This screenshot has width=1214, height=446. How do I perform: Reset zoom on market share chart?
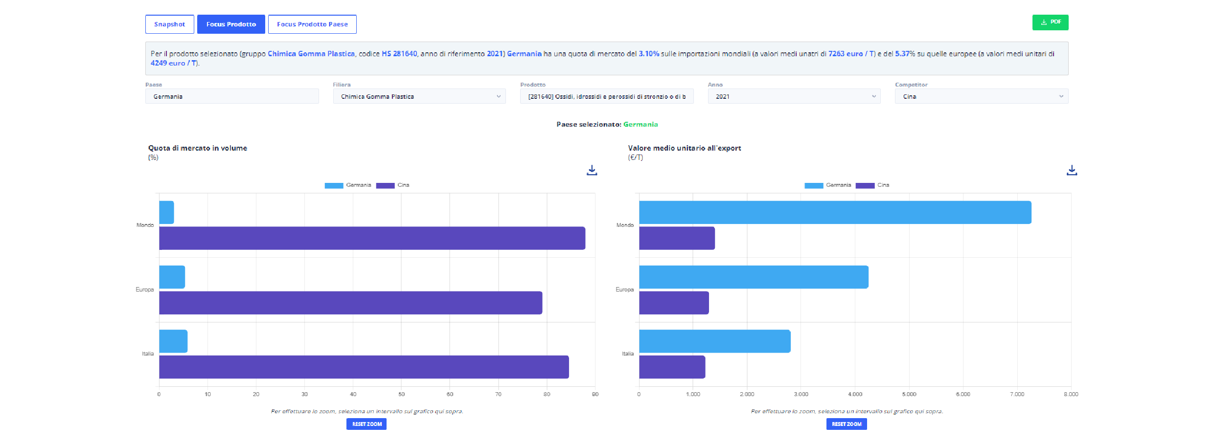coord(366,424)
